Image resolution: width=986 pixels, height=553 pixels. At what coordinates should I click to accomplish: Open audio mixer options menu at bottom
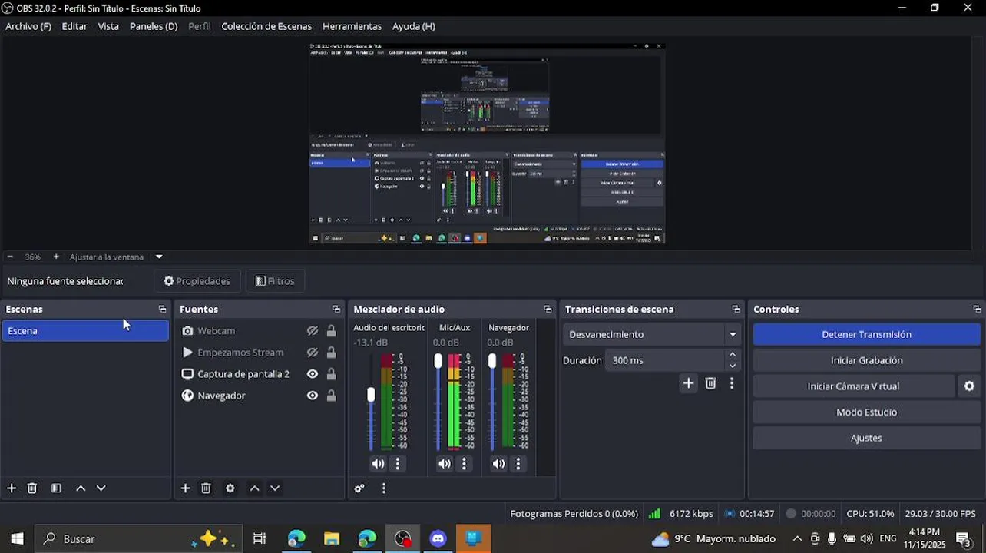(x=384, y=488)
